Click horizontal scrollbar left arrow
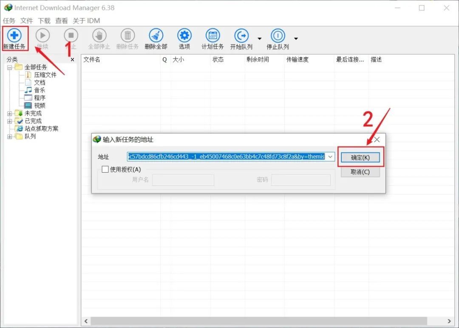 [86, 321]
